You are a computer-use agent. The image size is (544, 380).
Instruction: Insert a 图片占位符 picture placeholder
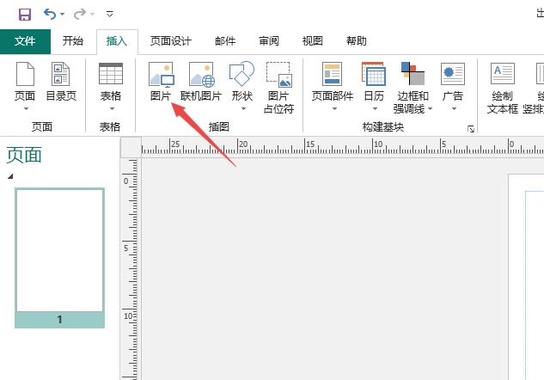coord(279,88)
